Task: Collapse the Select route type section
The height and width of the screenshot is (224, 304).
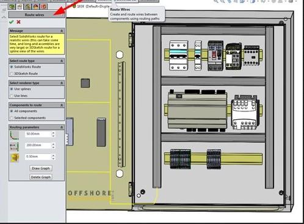Action: 62,61
